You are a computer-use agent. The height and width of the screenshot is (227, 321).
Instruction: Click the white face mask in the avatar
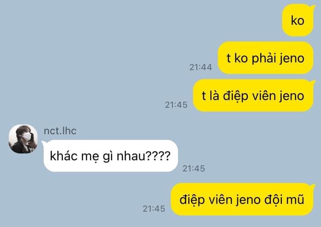(x=27, y=136)
